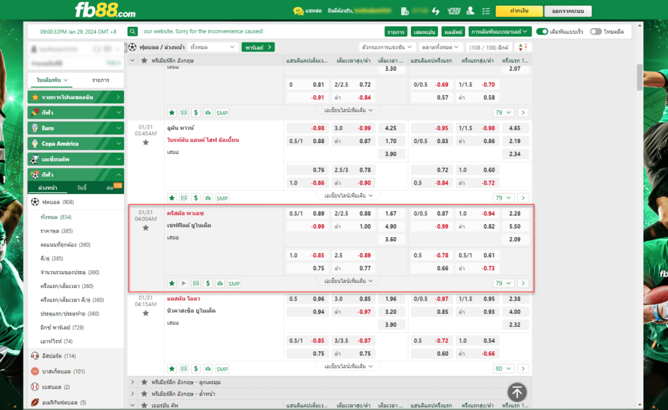Open the ตลาดทั้งหมด markets dropdown
Screen dimensions: 668x410
click(x=440, y=47)
